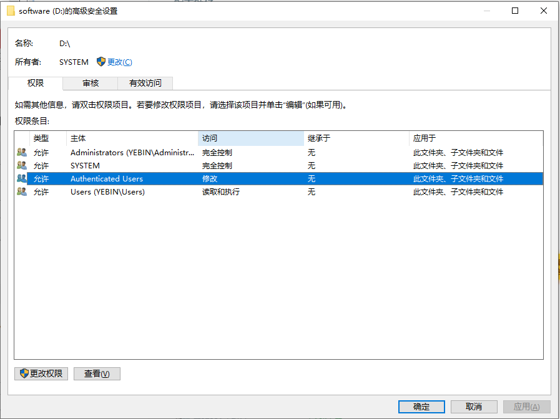Viewport: 560px width, 419px height.
Task: Open the 更改(C) owner link
Action: [x=120, y=62]
